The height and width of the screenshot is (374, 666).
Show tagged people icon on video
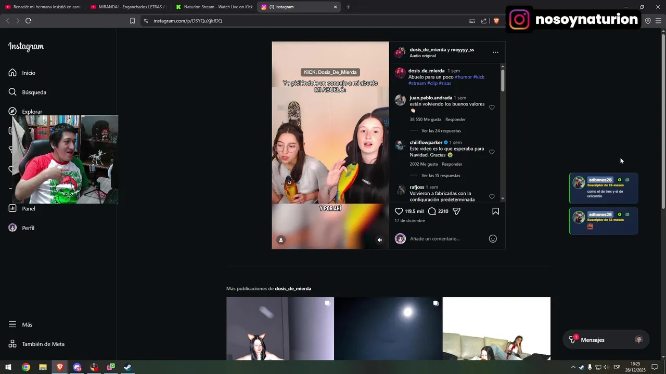[x=281, y=240]
